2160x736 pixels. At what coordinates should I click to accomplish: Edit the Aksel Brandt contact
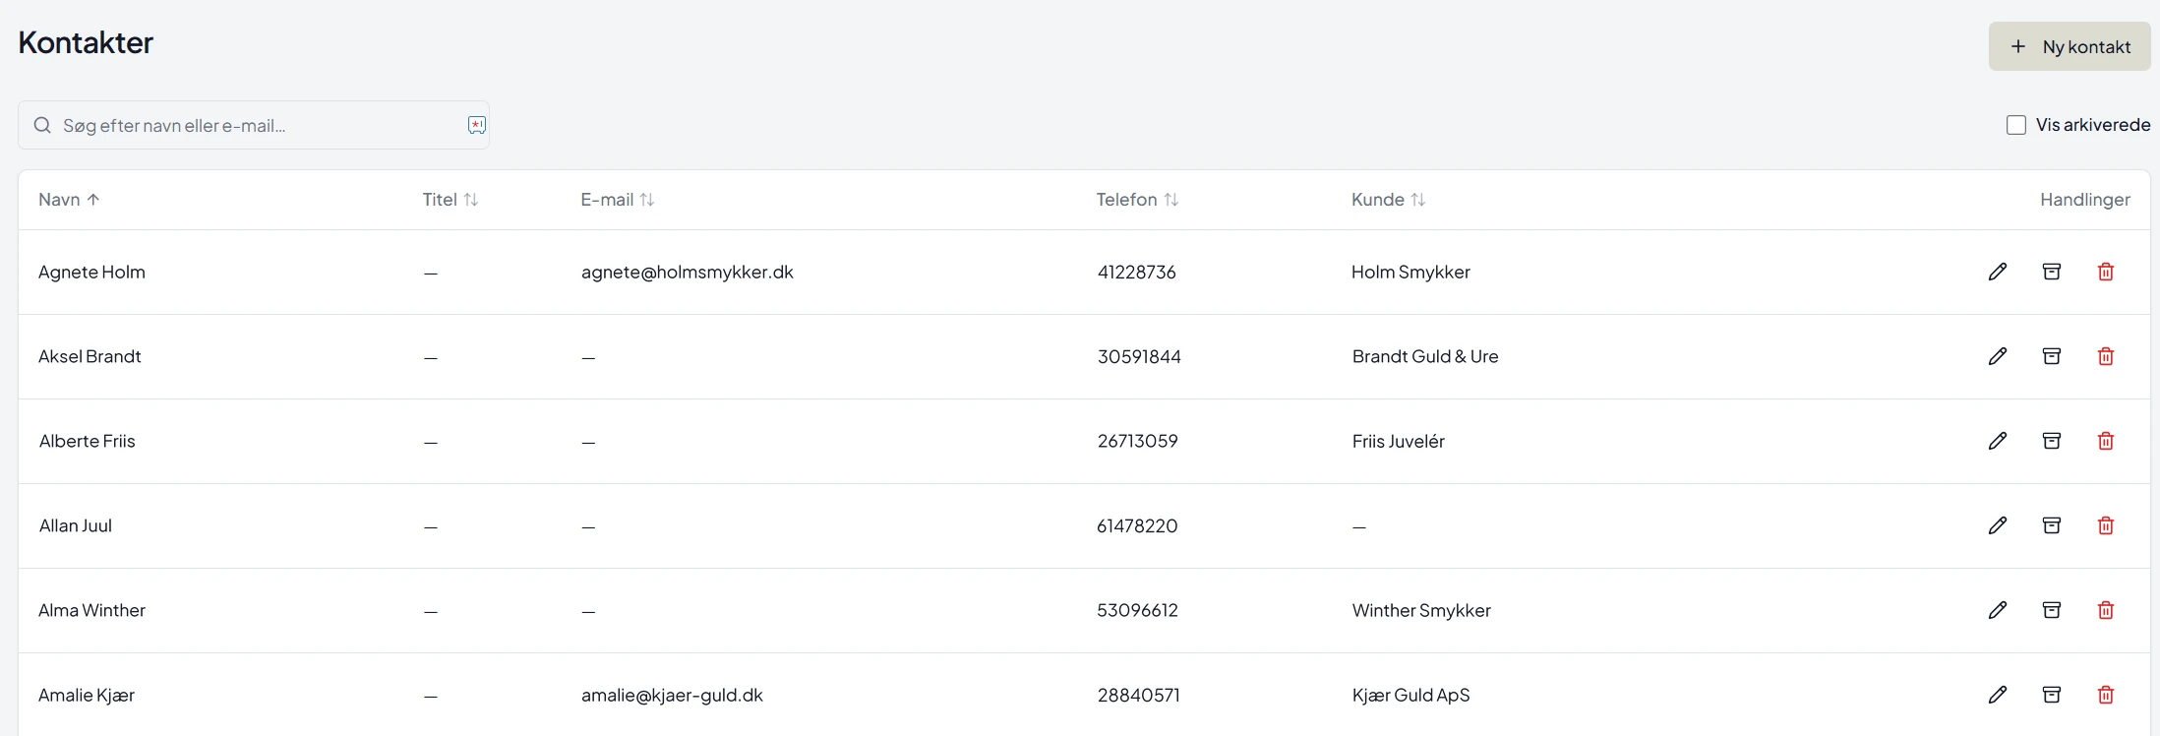(1998, 356)
